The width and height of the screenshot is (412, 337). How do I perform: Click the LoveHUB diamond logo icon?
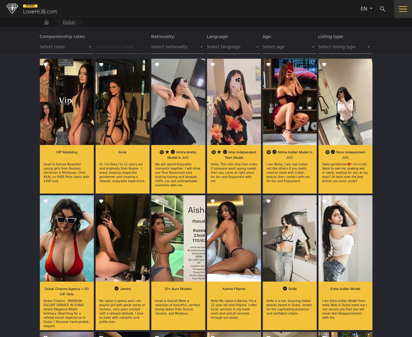pos(12,9)
